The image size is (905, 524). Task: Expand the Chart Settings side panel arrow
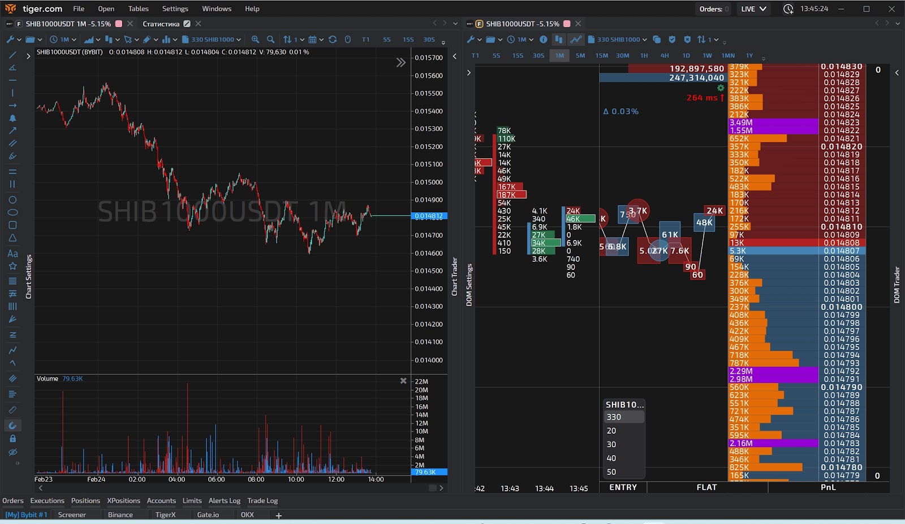click(28, 56)
